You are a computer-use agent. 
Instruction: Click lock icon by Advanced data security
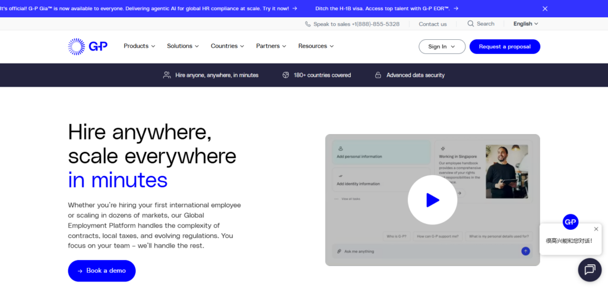tap(378, 75)
